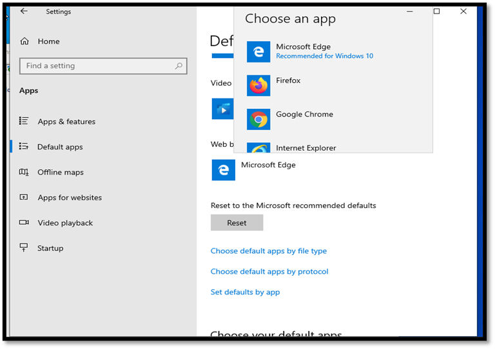Reset to Microsoft recommended defaults
Viewport: 495px width, 349px height.
237,223
